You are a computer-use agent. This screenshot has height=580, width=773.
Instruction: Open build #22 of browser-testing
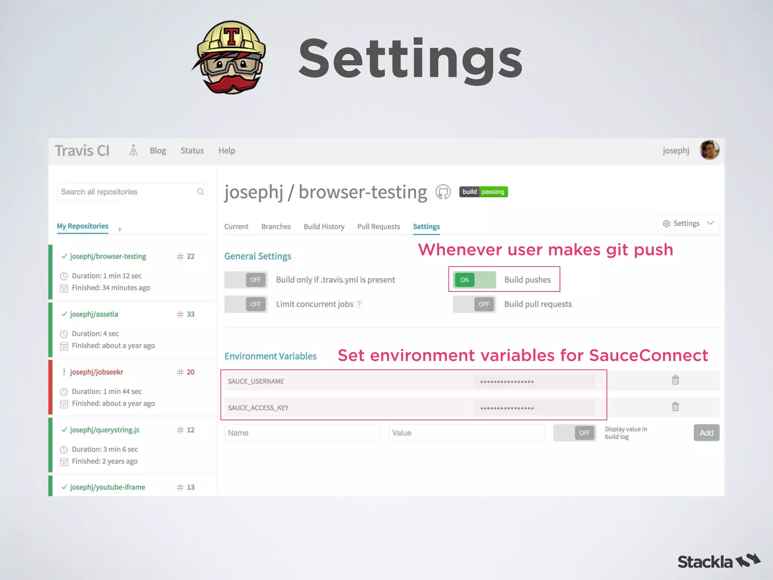click(x=191, y=256)
